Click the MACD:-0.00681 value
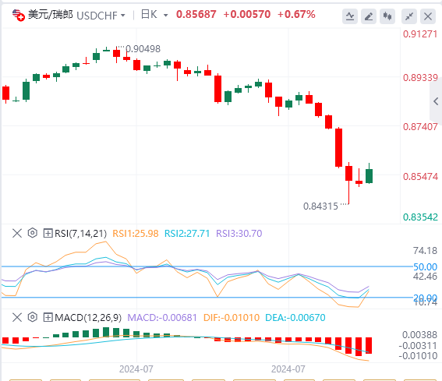Image resolution: width=442 pixels, height=381 pixels. 162,318
